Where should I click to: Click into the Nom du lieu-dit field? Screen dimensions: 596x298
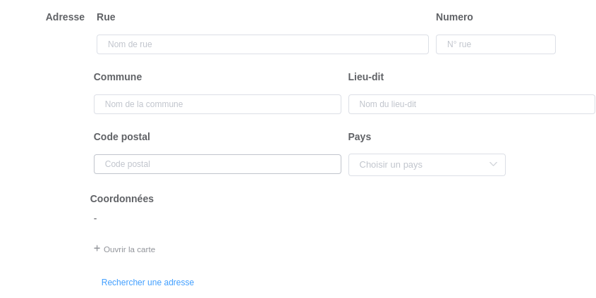click(471, 104)
